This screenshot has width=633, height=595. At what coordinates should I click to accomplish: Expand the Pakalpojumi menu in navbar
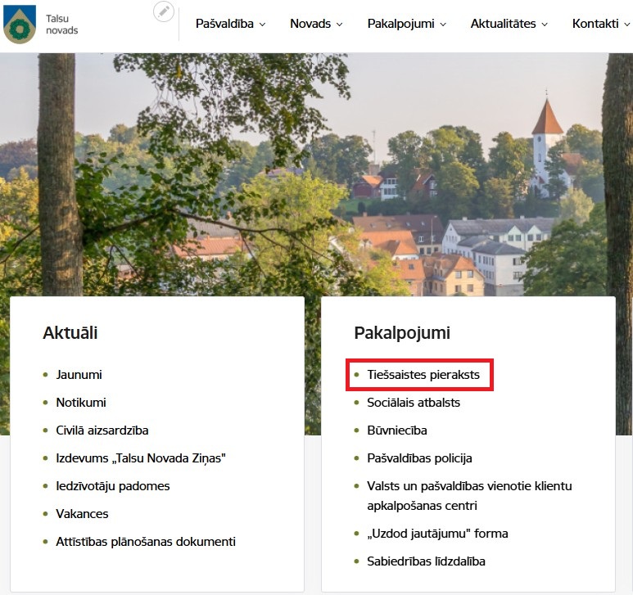(x=406, y=24)
